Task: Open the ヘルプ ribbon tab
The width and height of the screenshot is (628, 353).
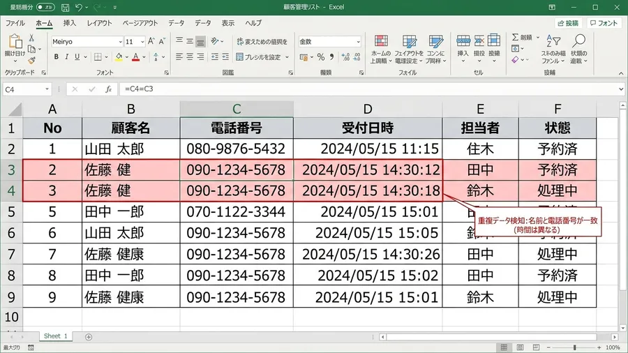Action: 253,23
